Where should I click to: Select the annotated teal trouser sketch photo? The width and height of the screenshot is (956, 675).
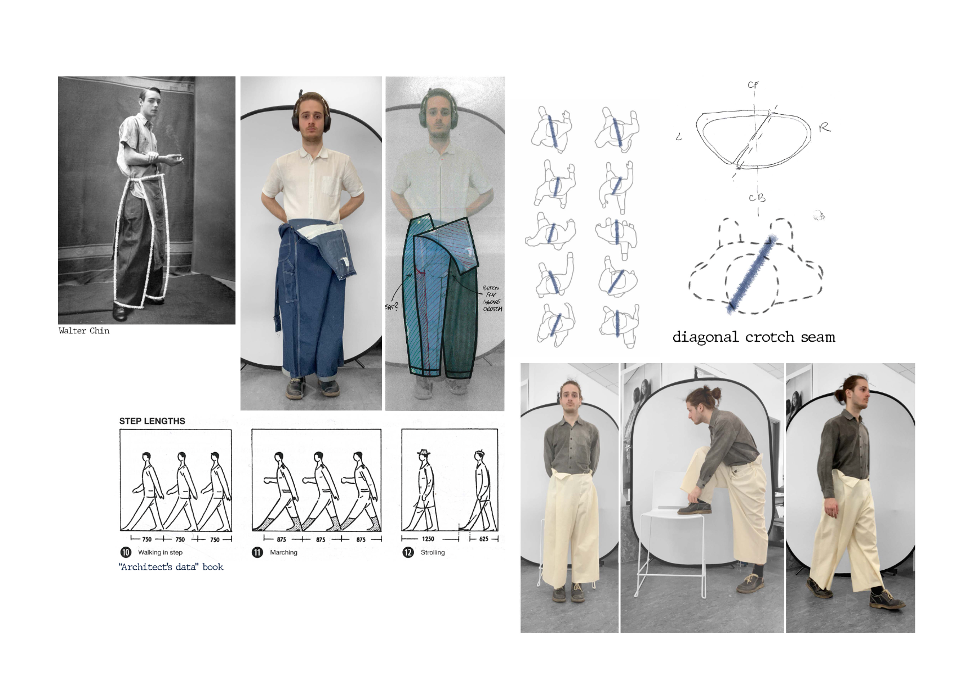point(444,243)
